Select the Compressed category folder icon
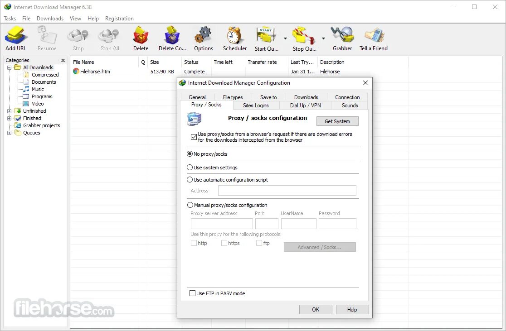 pos(26,75)
